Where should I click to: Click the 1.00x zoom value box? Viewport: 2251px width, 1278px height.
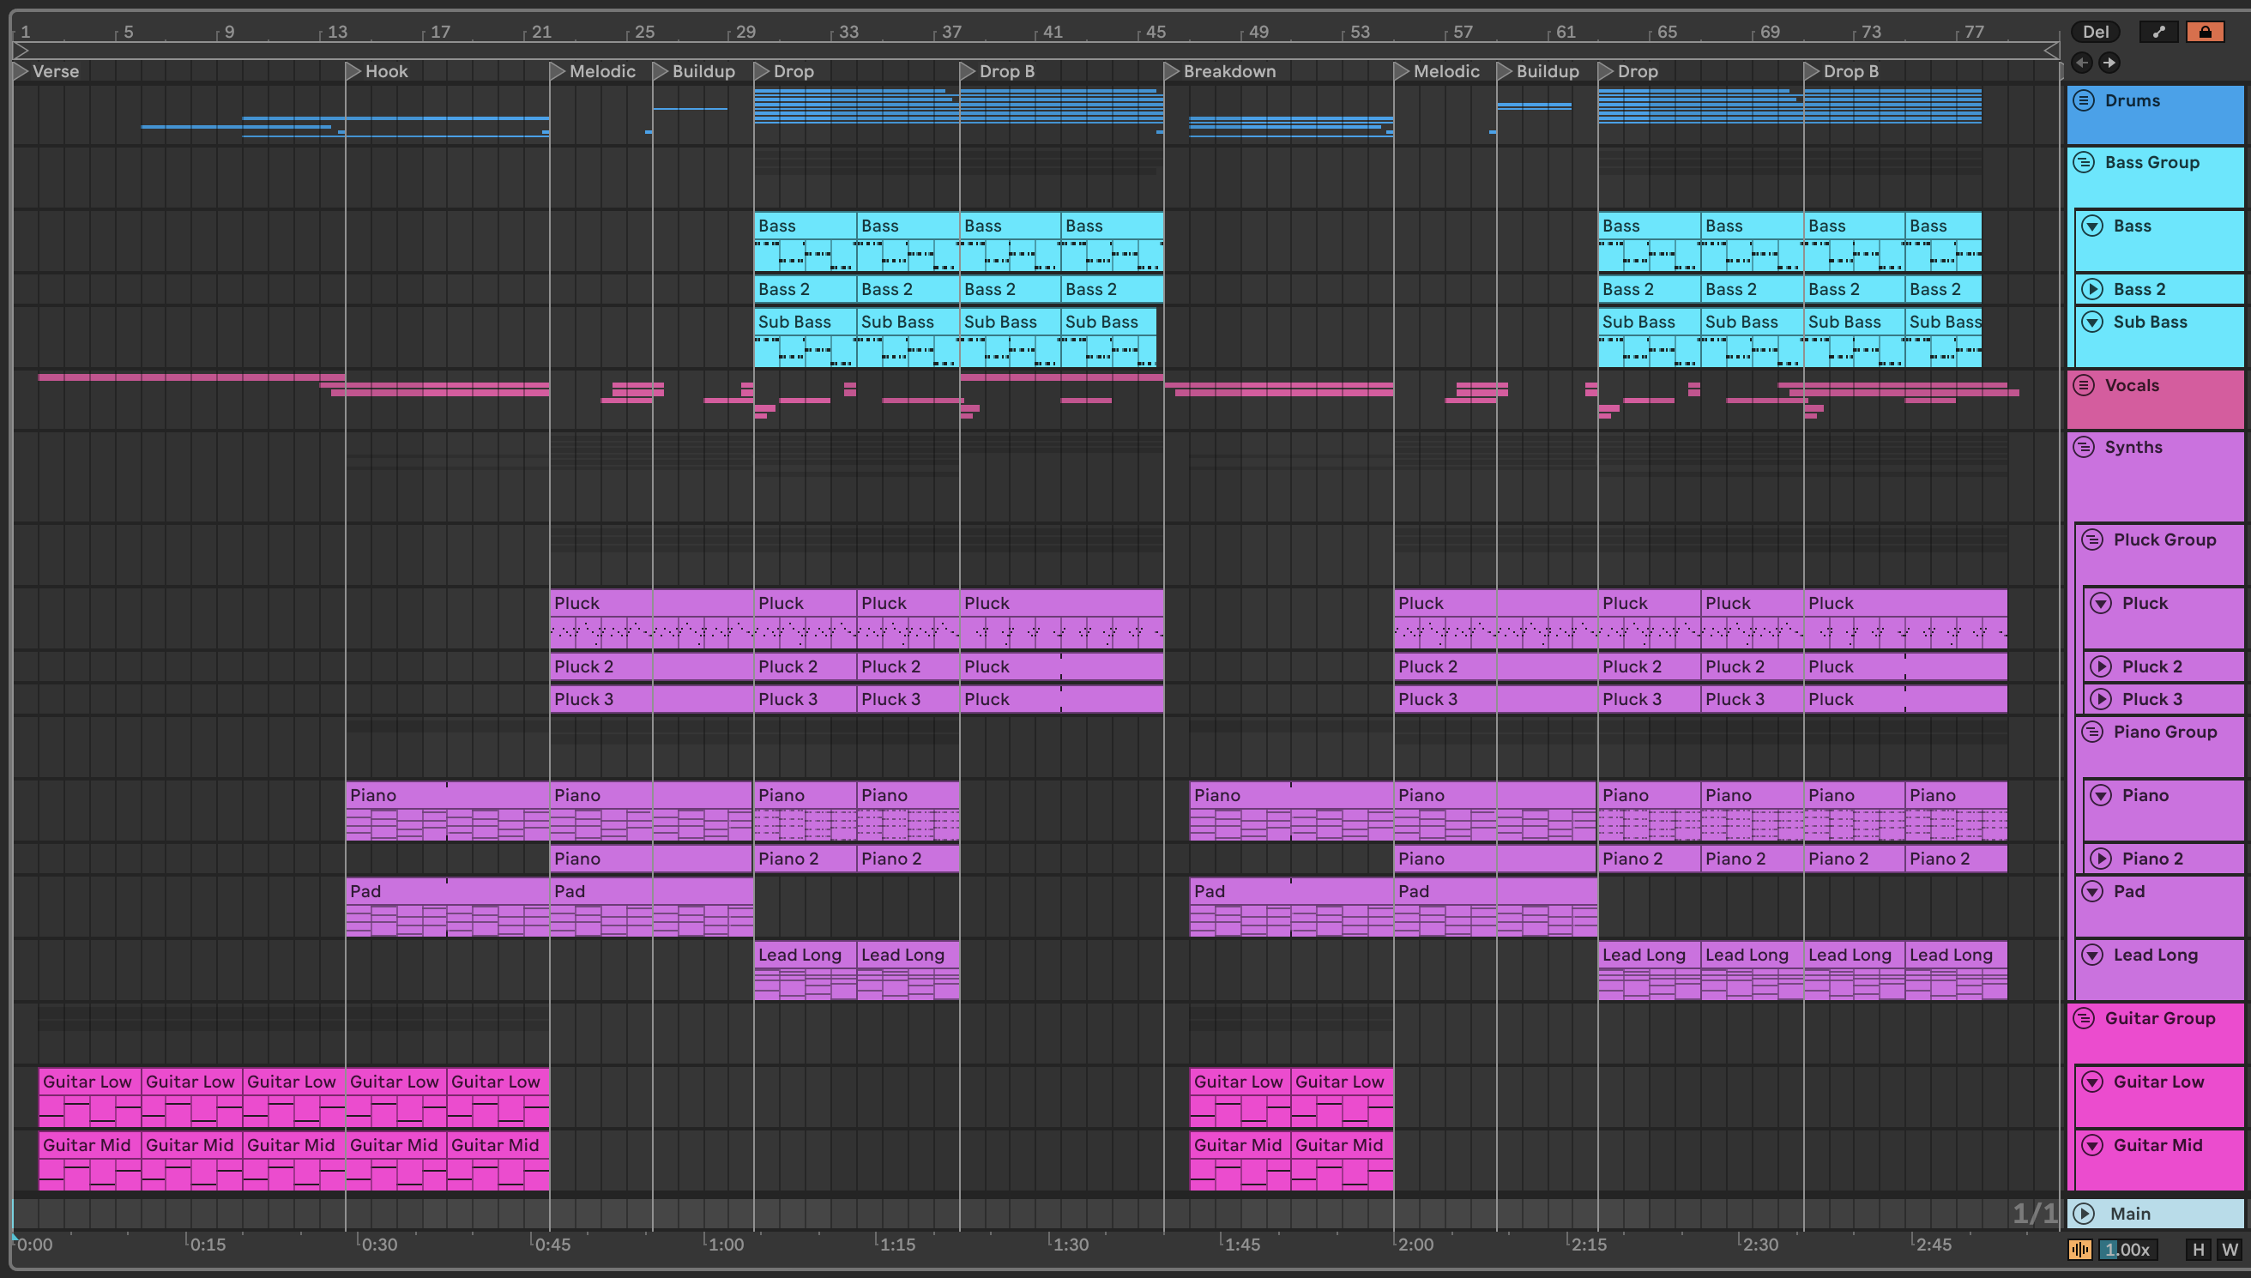[2128, 1249]
